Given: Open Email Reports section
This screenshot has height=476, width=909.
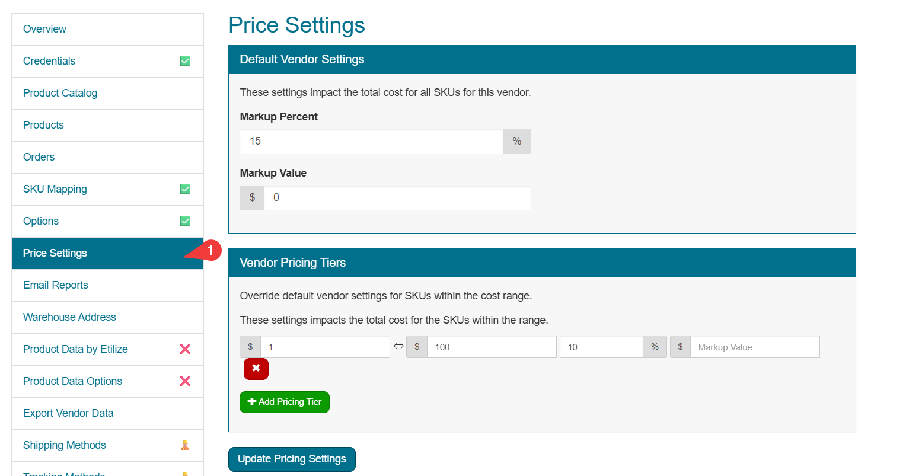Looking at the screenshot, I should 55,285.
